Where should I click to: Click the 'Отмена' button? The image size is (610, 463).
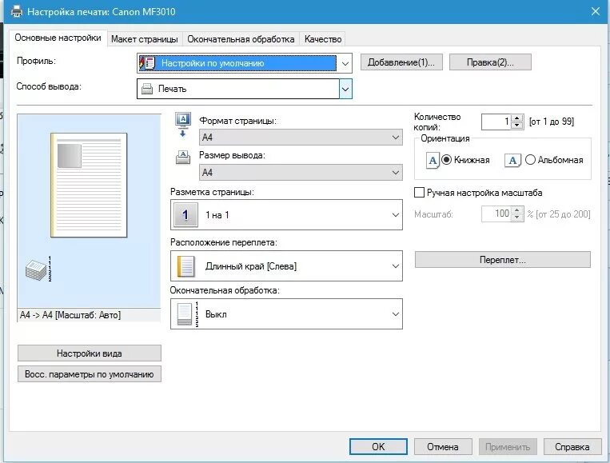point(443,447)
